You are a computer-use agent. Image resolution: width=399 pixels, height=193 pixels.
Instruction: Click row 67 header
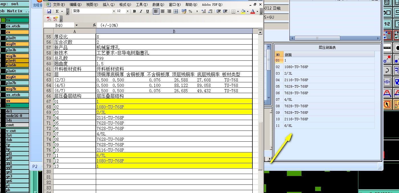point(48,101)
